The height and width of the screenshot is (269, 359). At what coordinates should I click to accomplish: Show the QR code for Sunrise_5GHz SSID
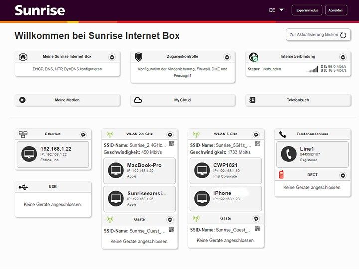click(258, 144)
